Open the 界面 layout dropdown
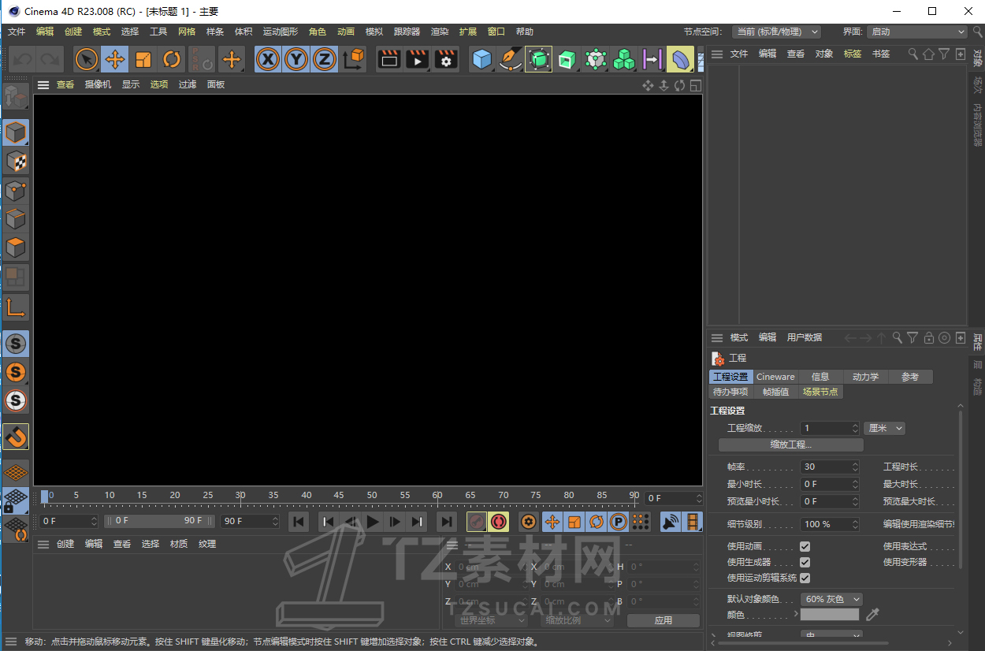 point(917,32)
